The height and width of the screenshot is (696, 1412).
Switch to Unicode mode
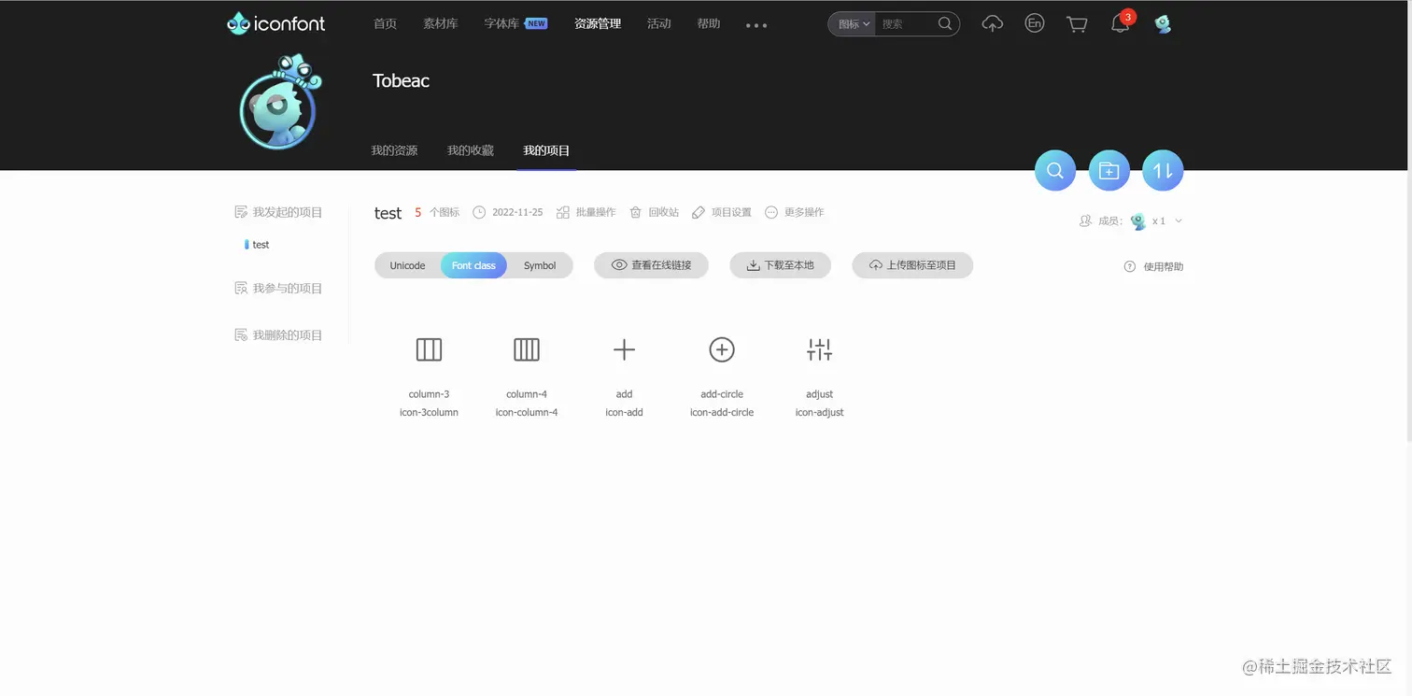[407, 265]
